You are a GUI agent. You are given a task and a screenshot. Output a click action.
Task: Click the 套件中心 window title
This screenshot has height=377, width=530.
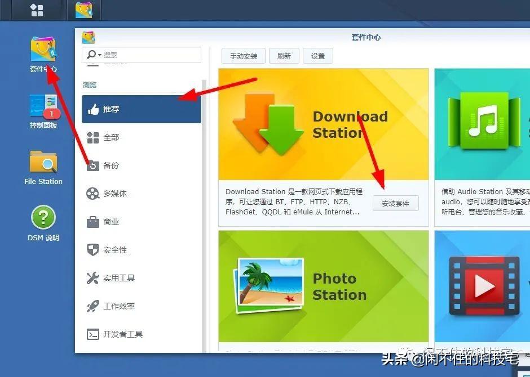[366, 37]
